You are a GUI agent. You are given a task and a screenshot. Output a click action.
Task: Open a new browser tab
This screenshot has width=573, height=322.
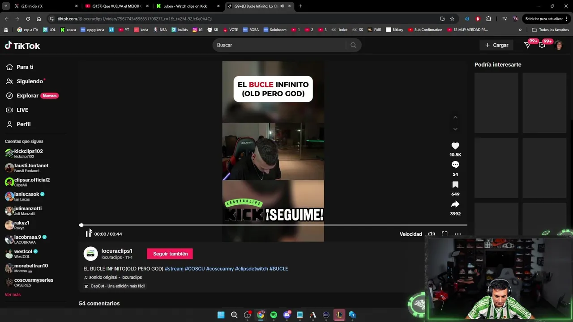[x=300, y=6]
